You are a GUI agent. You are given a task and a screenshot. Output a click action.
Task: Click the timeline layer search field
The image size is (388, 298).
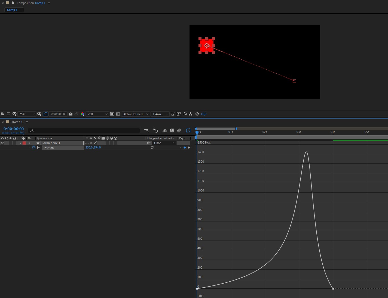pos(84,130)
